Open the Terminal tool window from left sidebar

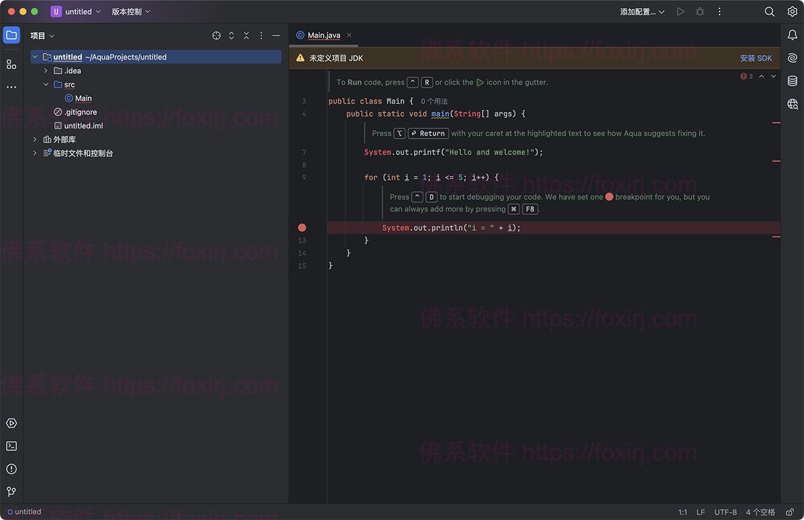click(11, 446)
